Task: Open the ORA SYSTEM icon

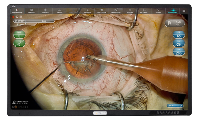Action: pos(102,11)
